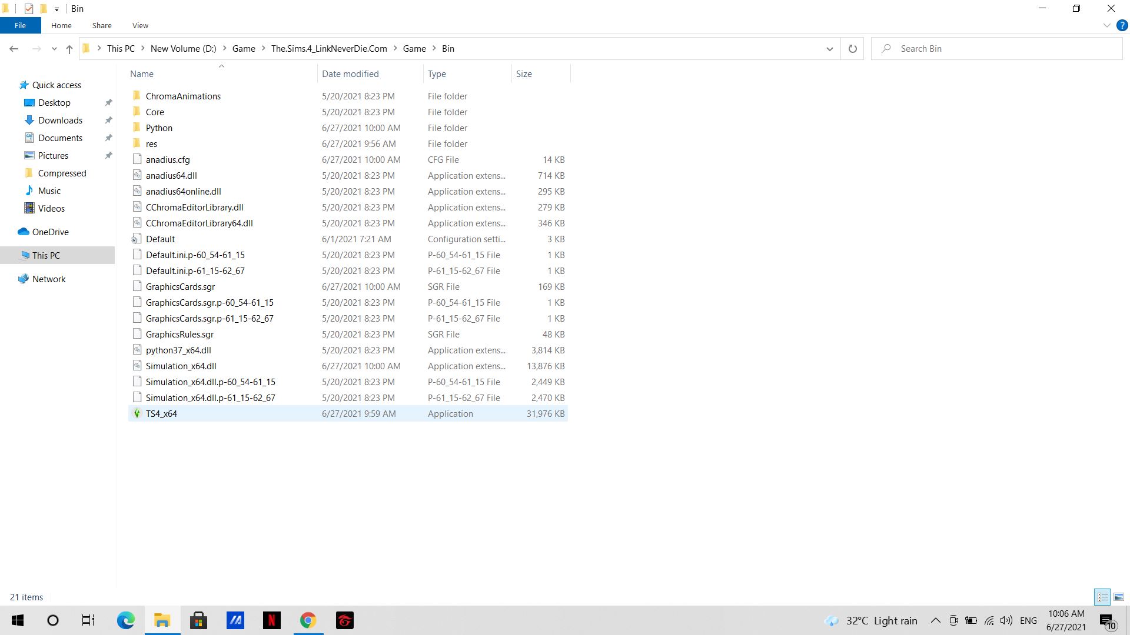
Task: Go up one folder level arrow
Action: (69, 49)
